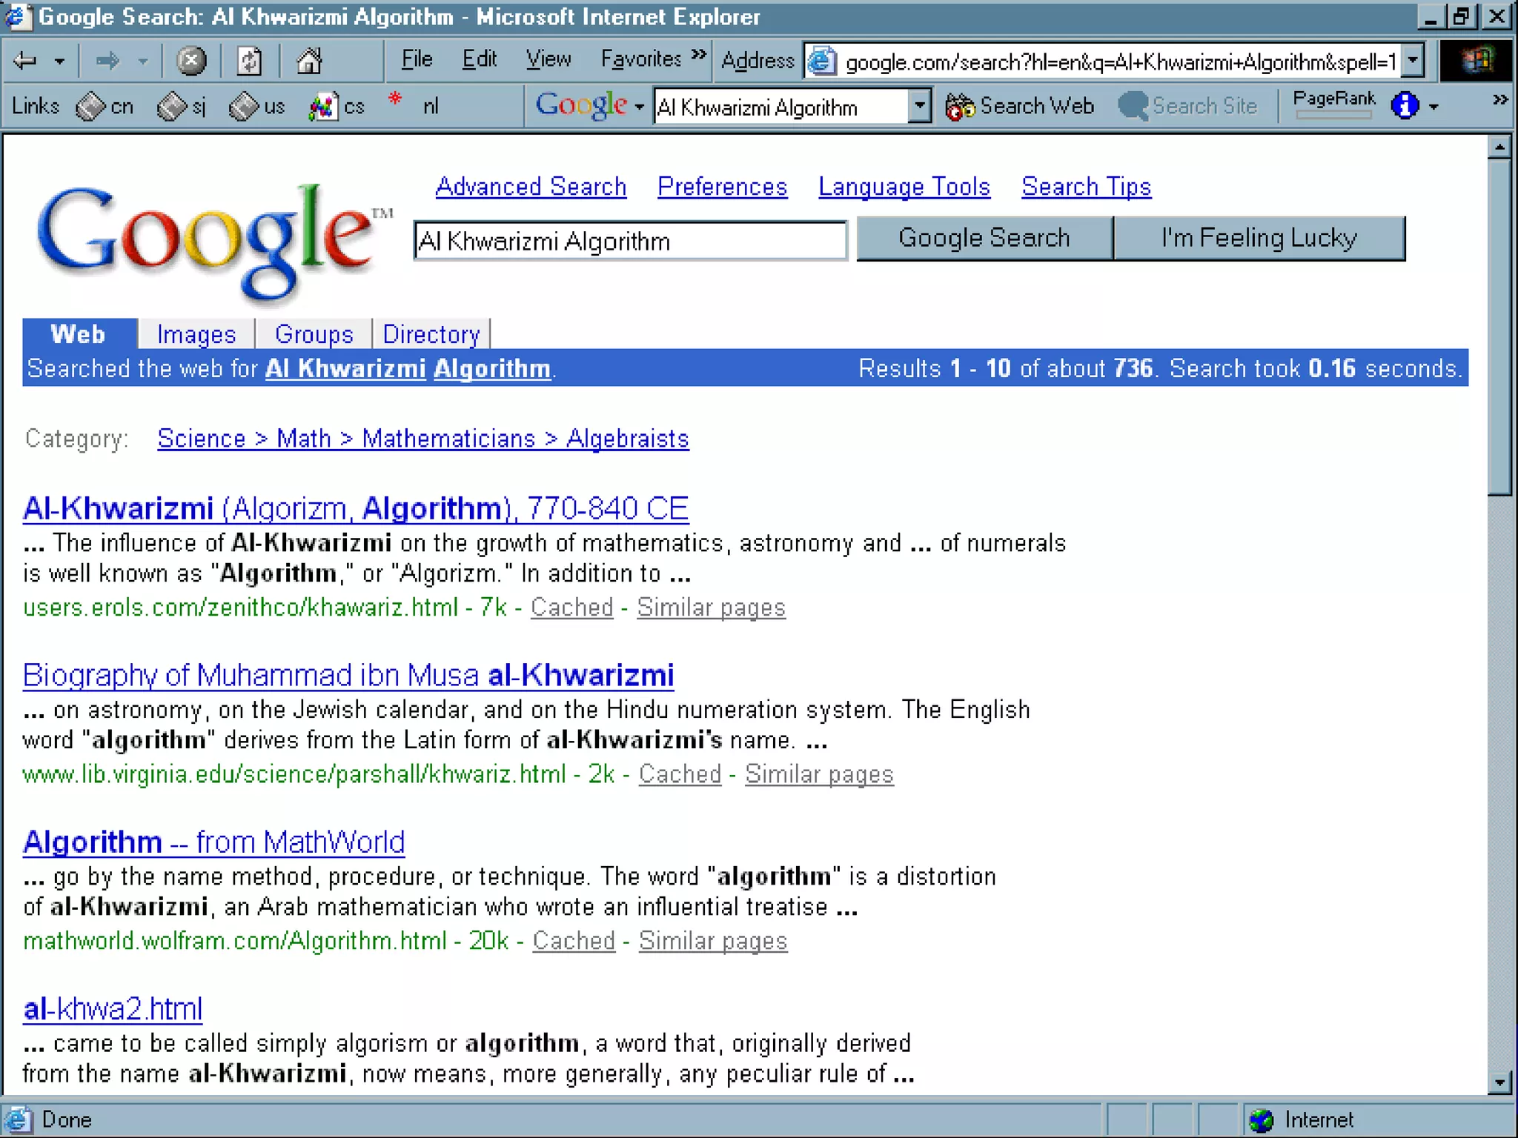Switch to the Groups tab
Image resolution: width=1518 pixels, height=1138 pixels.
click(314, 334)
